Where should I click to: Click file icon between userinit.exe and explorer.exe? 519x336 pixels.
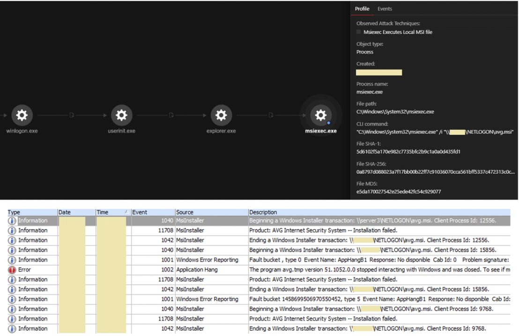click(171, 115)
